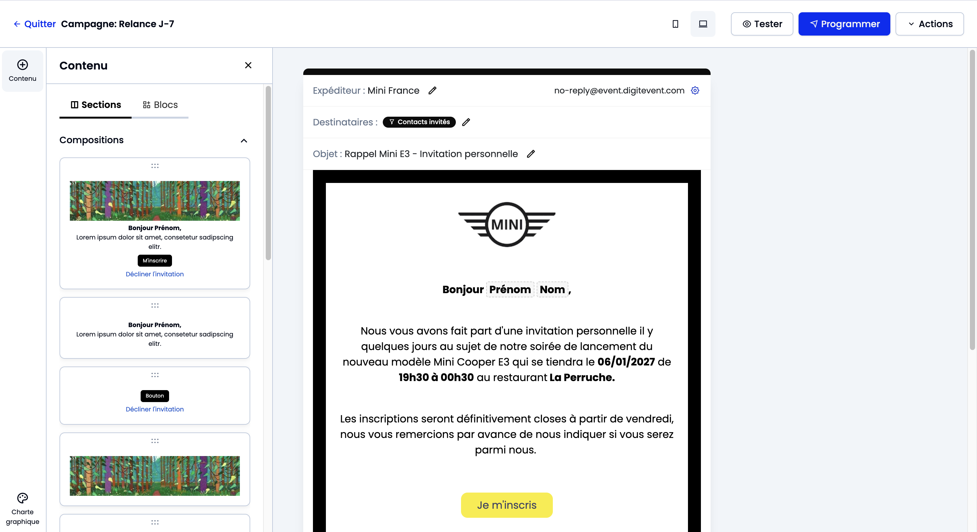Select the forest image composition thumbnail
The width and height of the screenshot is (977, 532).
tap(155, 475)
